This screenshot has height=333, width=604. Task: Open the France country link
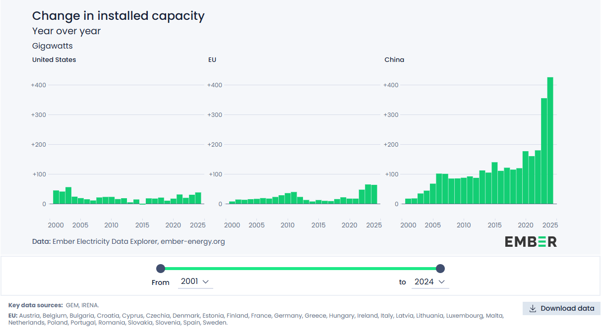click(x=262, y=315)
